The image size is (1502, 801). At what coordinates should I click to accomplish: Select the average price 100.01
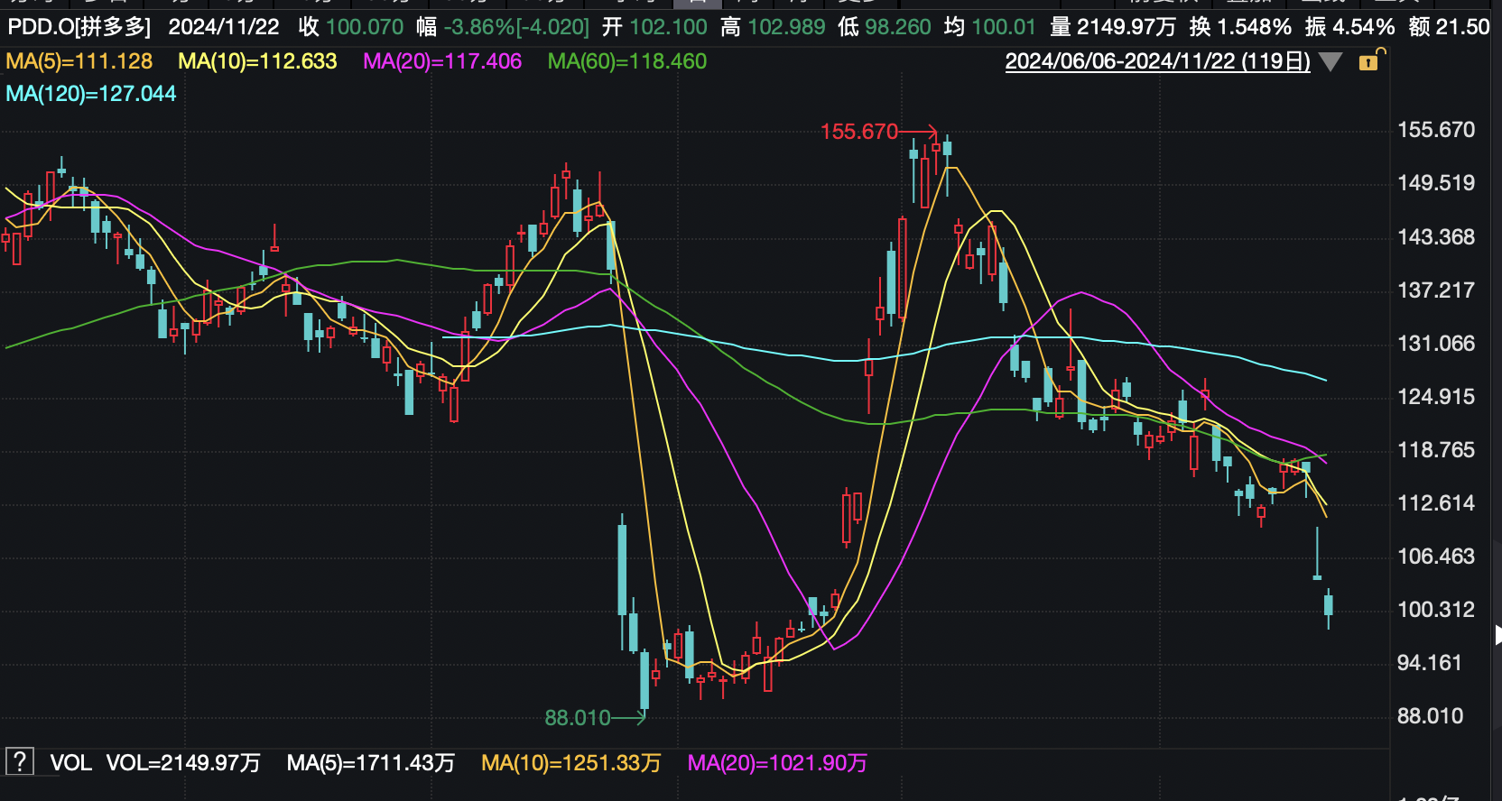(x=1003, y=27)
